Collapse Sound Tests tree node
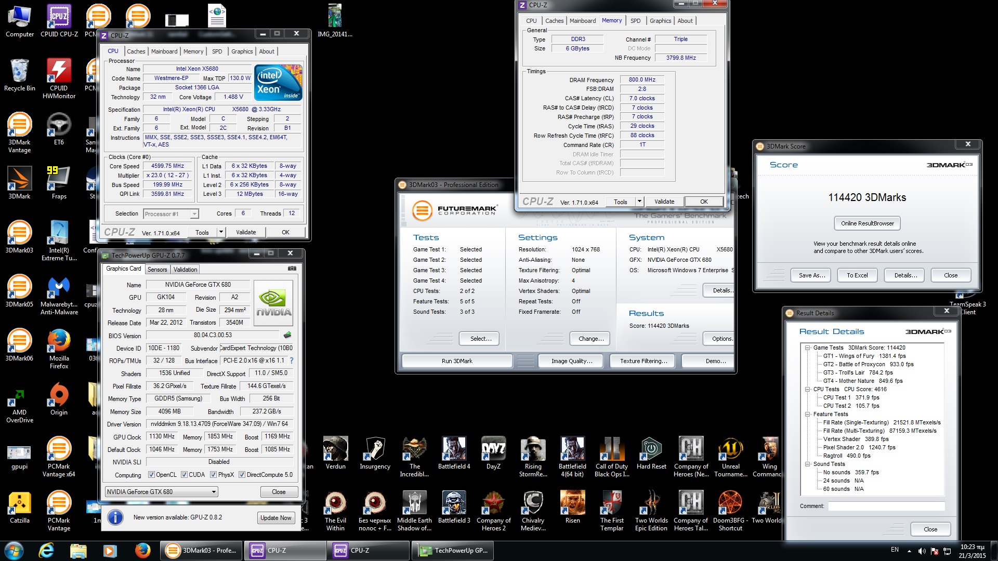The image size is (998, 561). (x=808, y=464)
